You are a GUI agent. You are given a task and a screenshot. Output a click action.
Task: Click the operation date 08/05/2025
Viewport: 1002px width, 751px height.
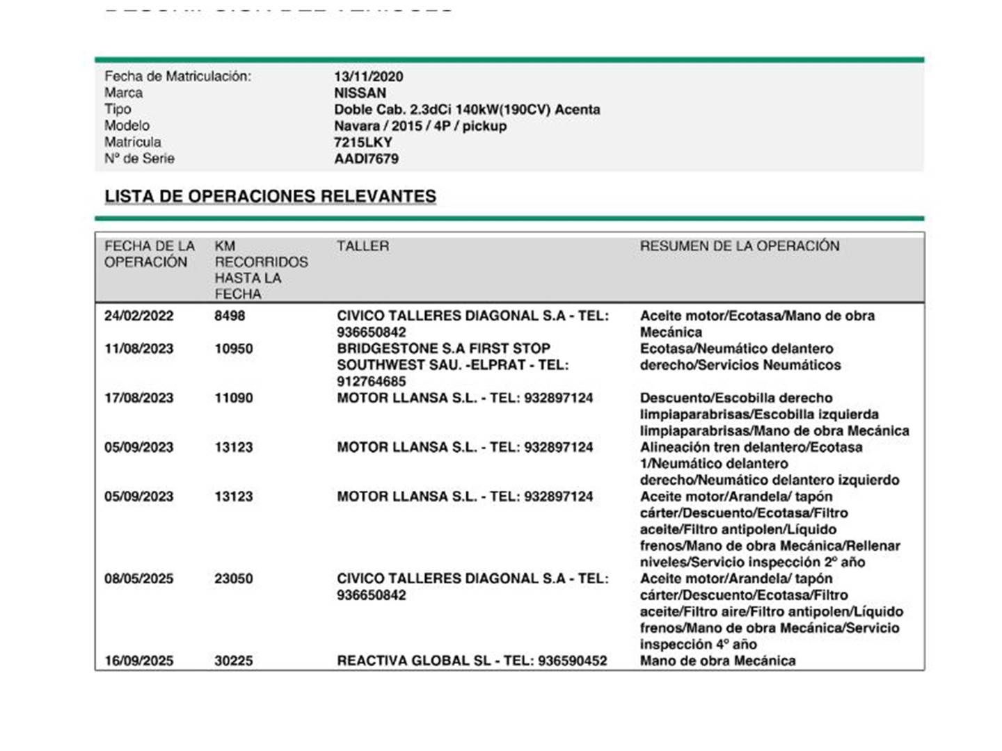[138, 579]
